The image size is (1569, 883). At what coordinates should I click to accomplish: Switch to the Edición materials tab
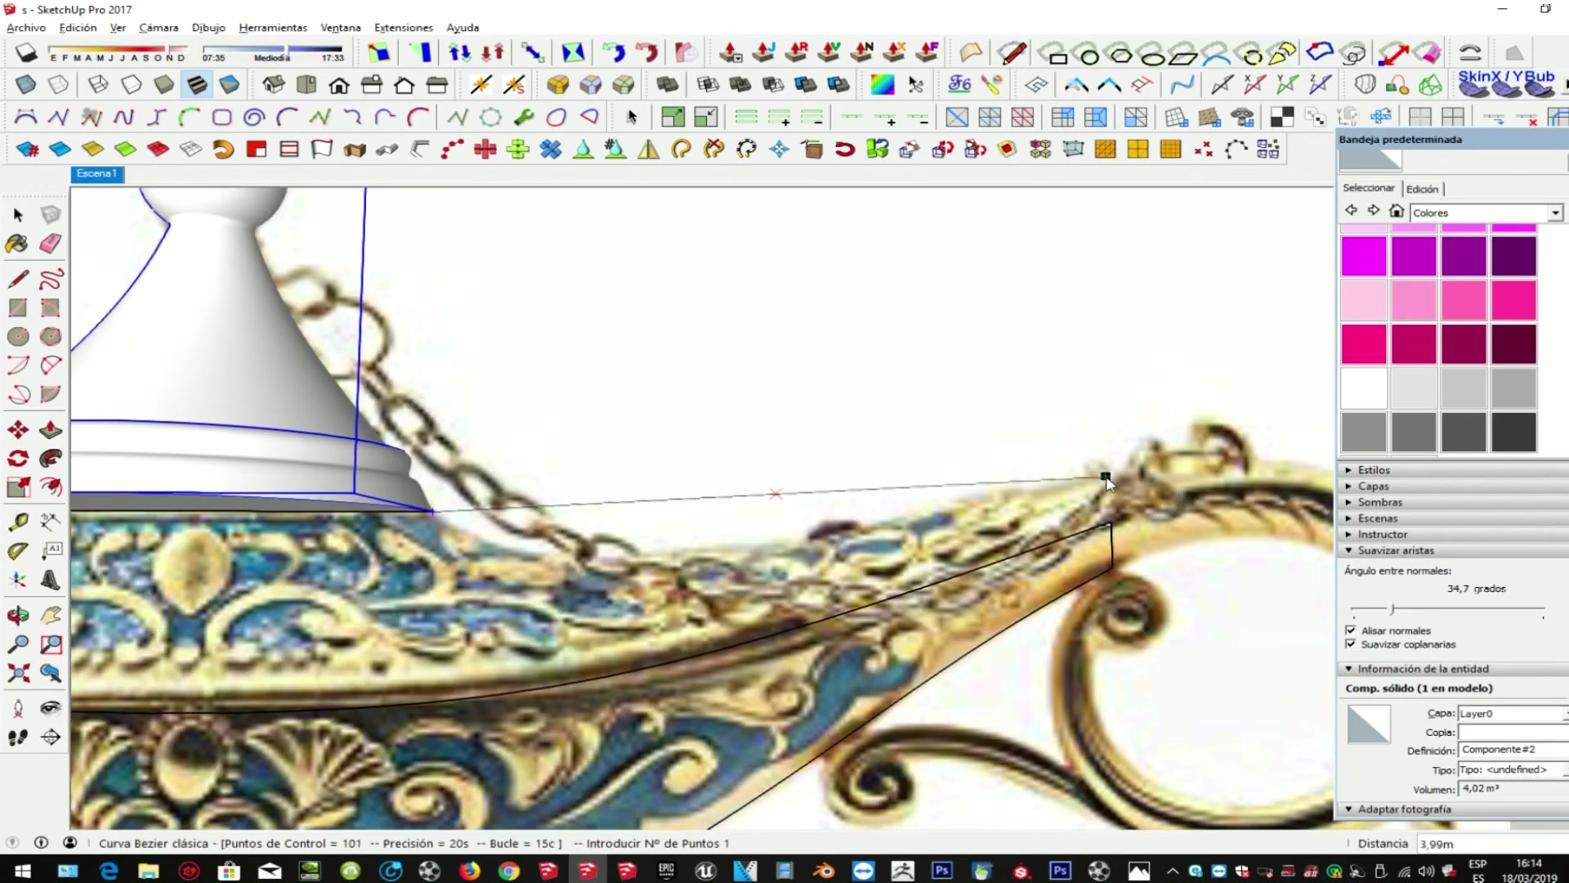tap(1422, 189)
